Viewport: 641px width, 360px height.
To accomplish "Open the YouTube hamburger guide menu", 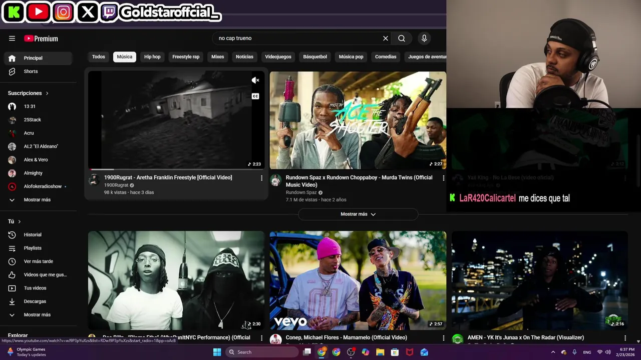I will [x=12, y=38].
